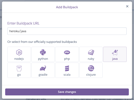Click the clojure label text
Image resolution: width=134 pixels, height=100 pixels.
pyautogui.click(x=91, y=75)
